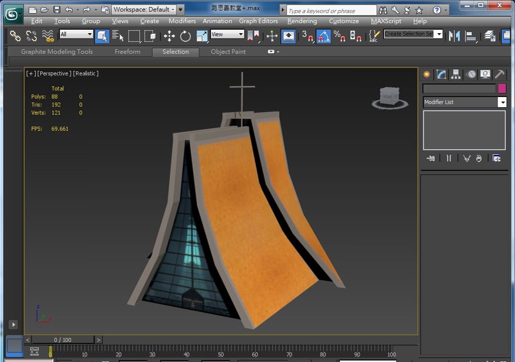Toggle the Pin Stack button
Image resolution: width=515 pixels, height=362 pixels.
(x=431, y=158)
